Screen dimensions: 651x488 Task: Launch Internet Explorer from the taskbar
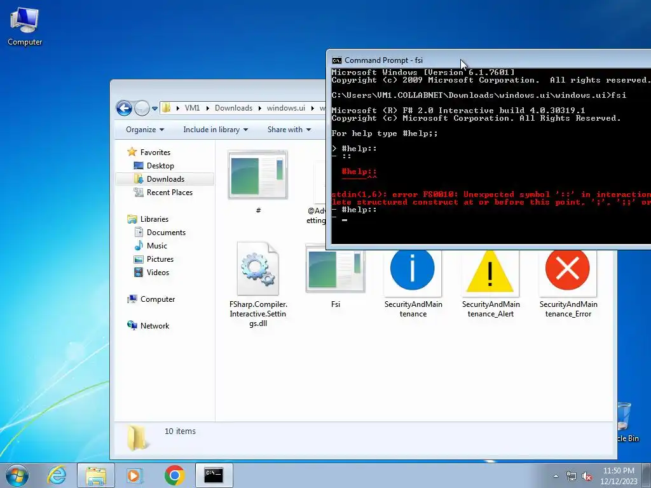(x=57, y=475)
